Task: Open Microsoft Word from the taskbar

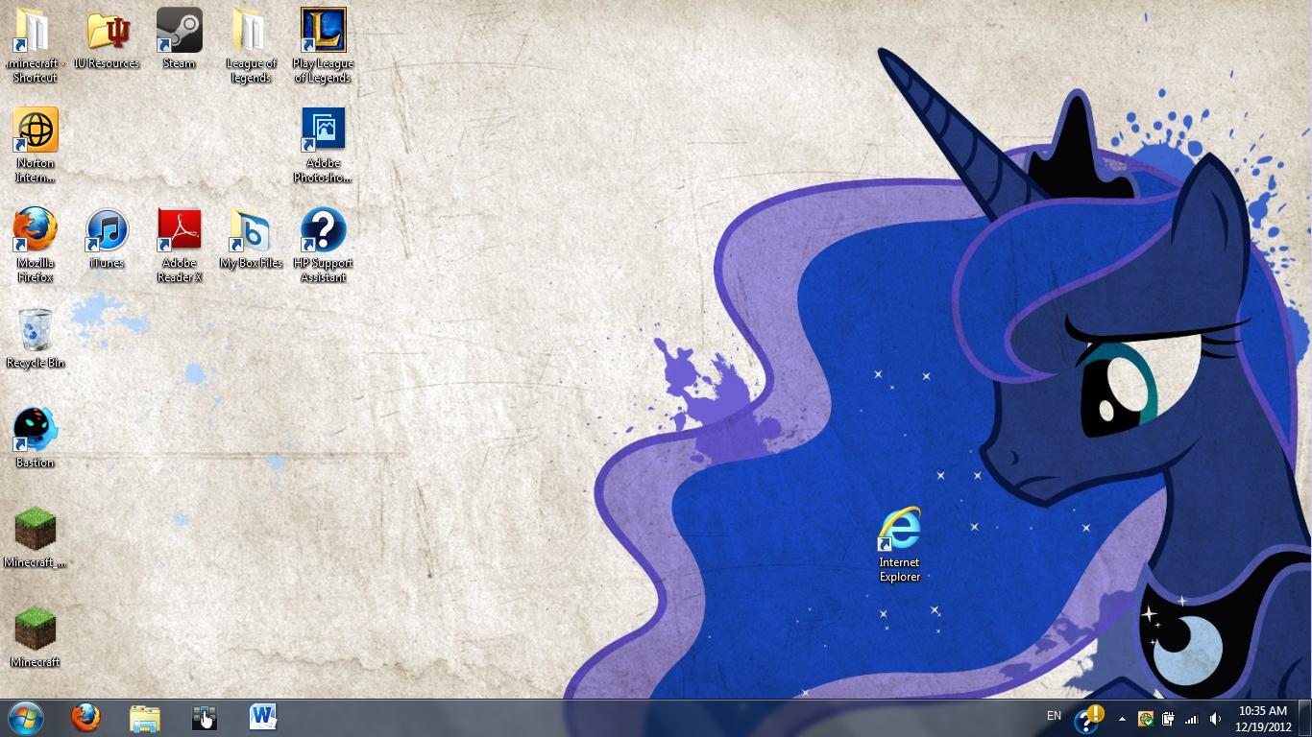Action: click(x=262, y=717)
